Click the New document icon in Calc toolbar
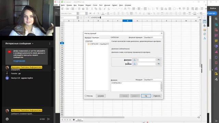The height and width of the screenshot is (123, 219). 62,9
